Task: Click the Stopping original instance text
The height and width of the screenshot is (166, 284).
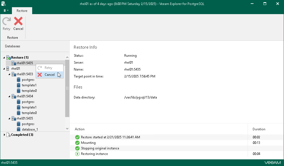Action: click(x=100, y=148)
